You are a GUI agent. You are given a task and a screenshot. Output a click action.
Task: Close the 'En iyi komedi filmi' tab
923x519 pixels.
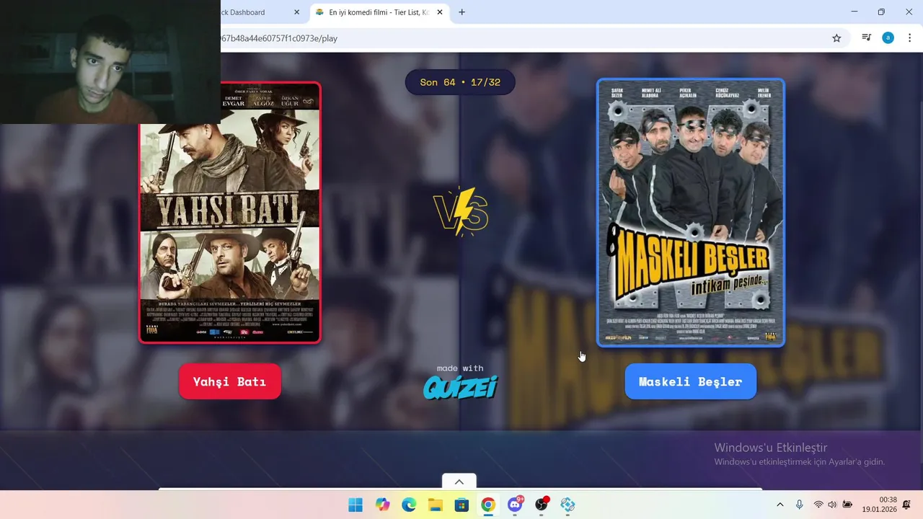point(440,12)
